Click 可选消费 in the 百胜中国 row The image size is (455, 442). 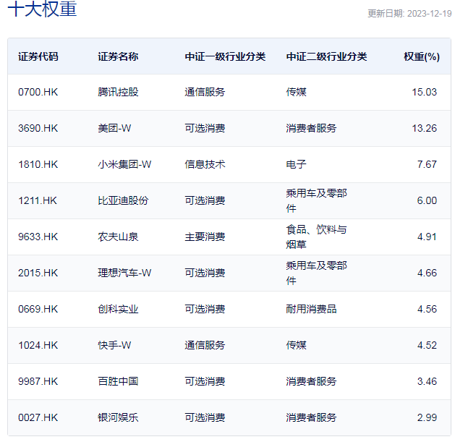[205, 381]
